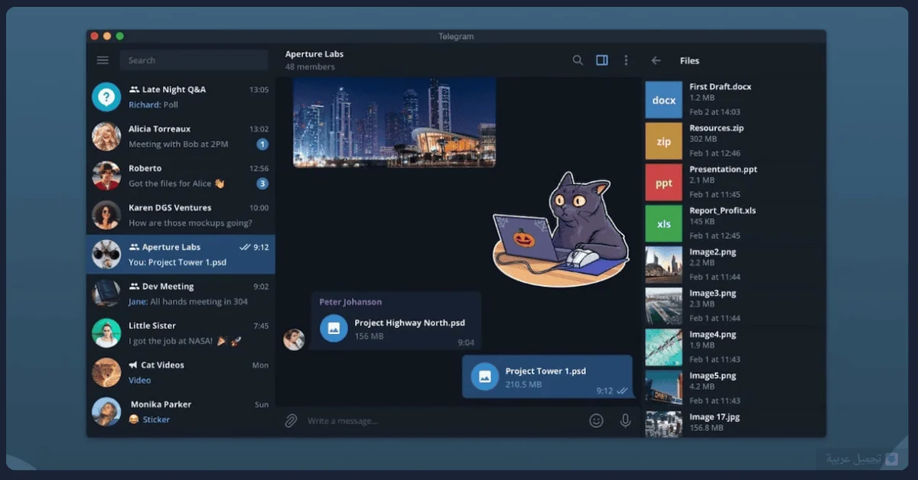The height and width of the screenshot is (480, 918).
Task: Open Presentation.ppt file icon
Action: tap(663, 183)
